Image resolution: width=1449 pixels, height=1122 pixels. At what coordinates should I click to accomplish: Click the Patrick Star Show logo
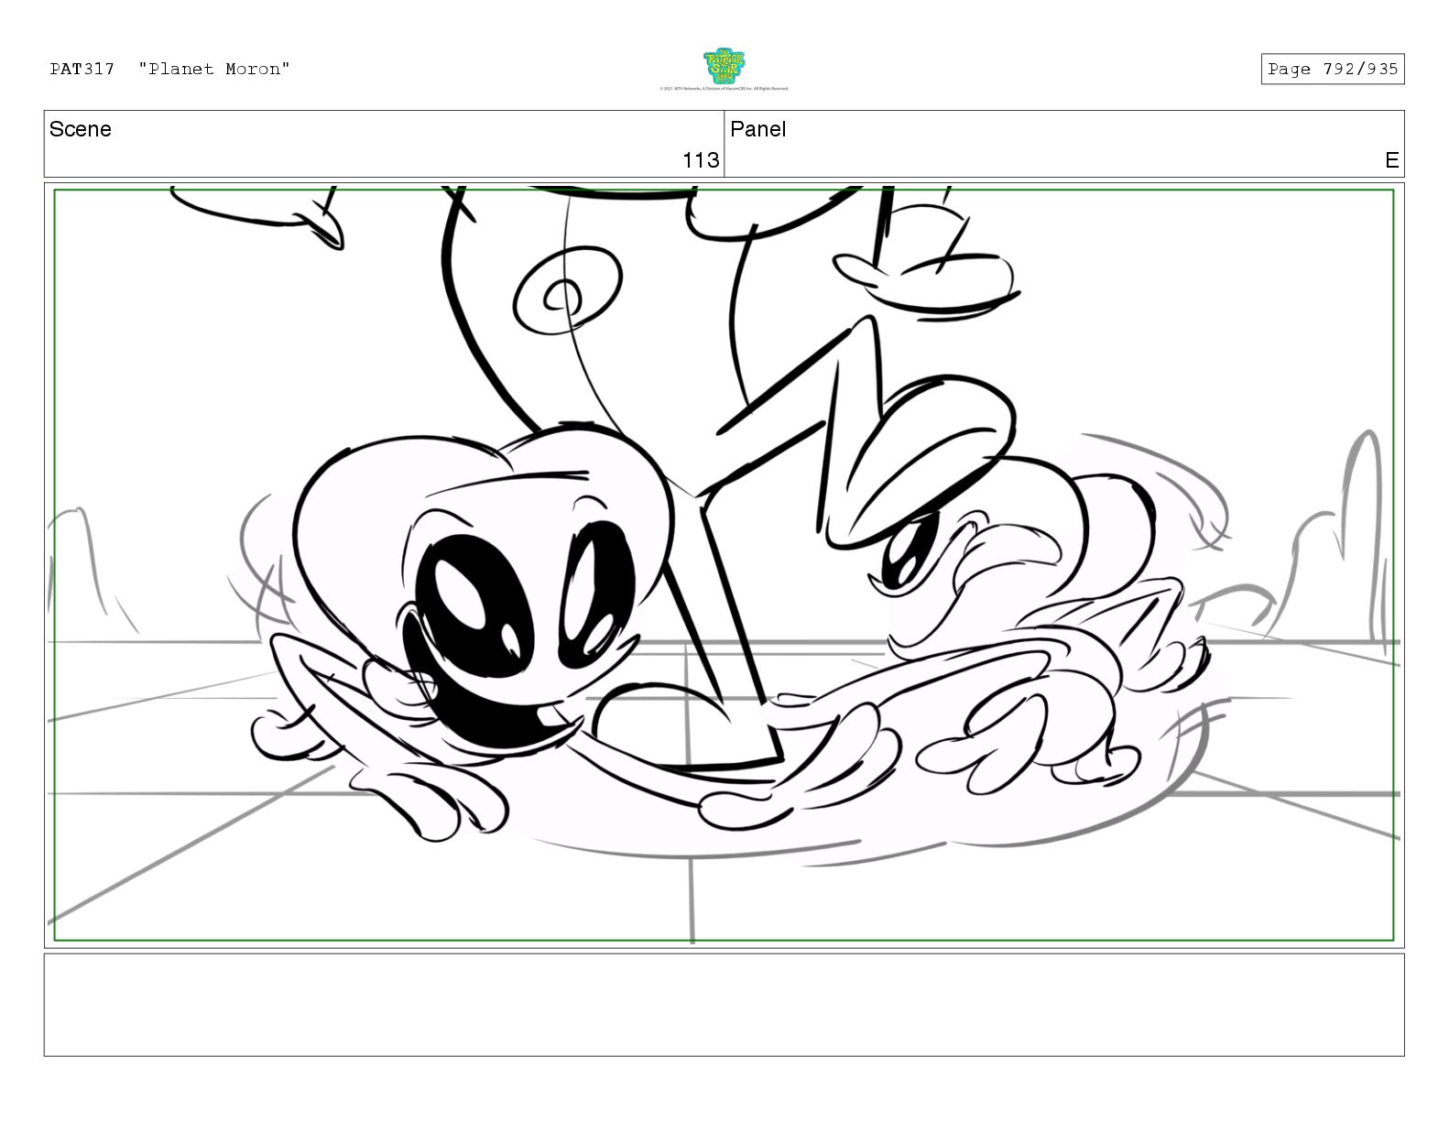[x=724, y=67]
